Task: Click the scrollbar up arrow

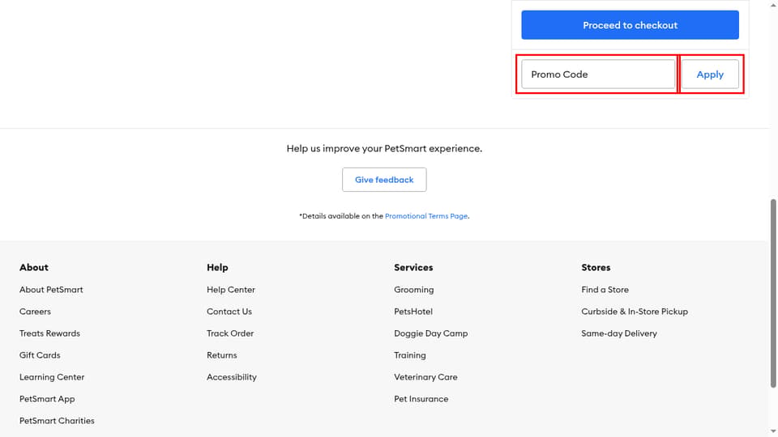Action: coord(773,5)
